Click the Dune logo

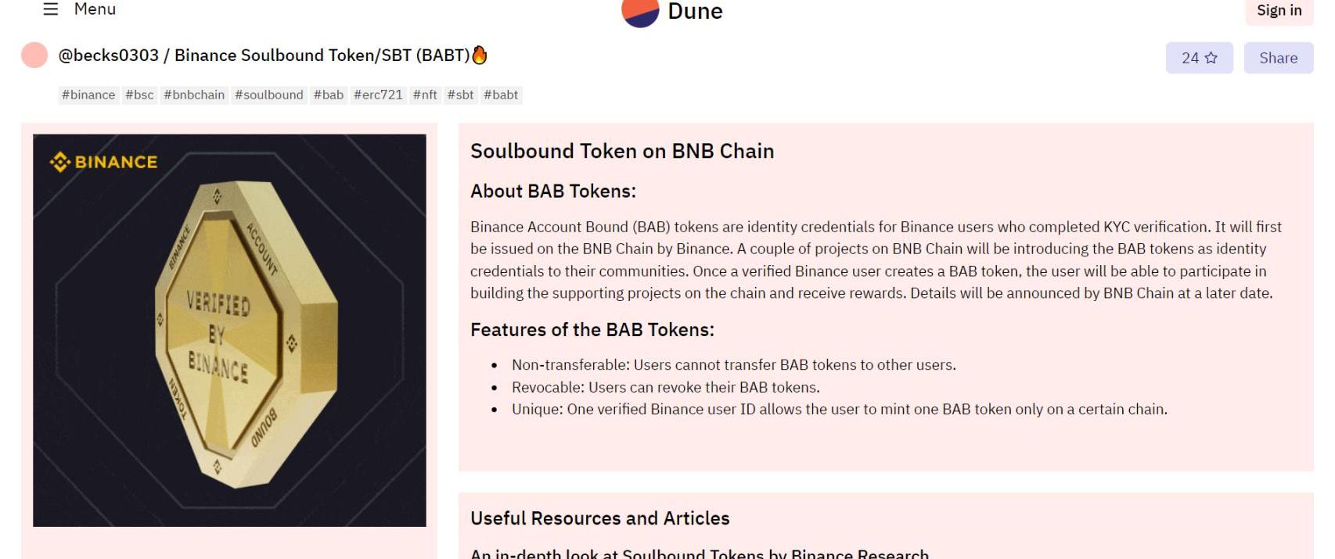coord(672,12)
